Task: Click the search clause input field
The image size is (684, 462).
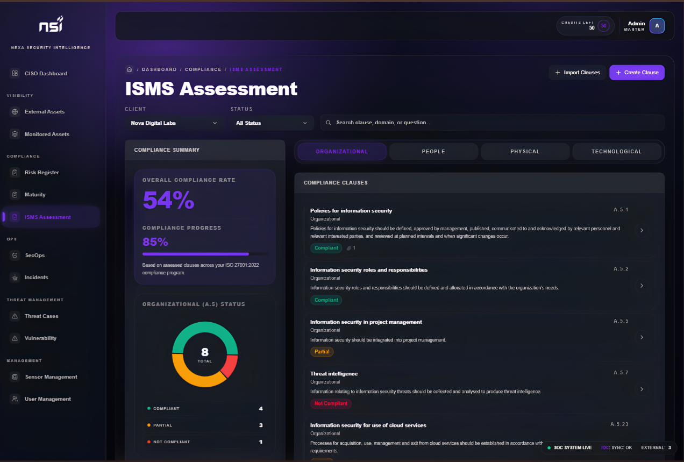Action: 492,123
